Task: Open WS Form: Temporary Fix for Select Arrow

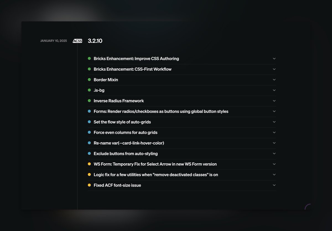Action: (155, 164)
